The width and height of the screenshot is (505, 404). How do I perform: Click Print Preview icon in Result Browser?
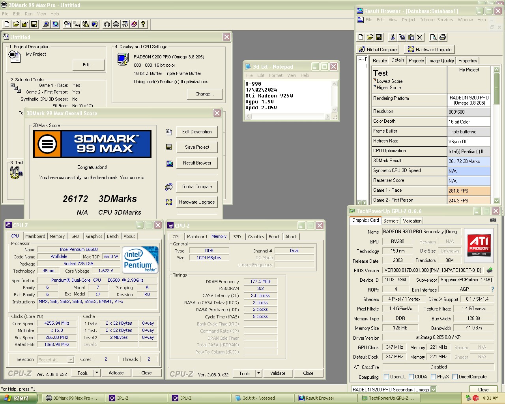pyautogui.click(x=433, y=37)
